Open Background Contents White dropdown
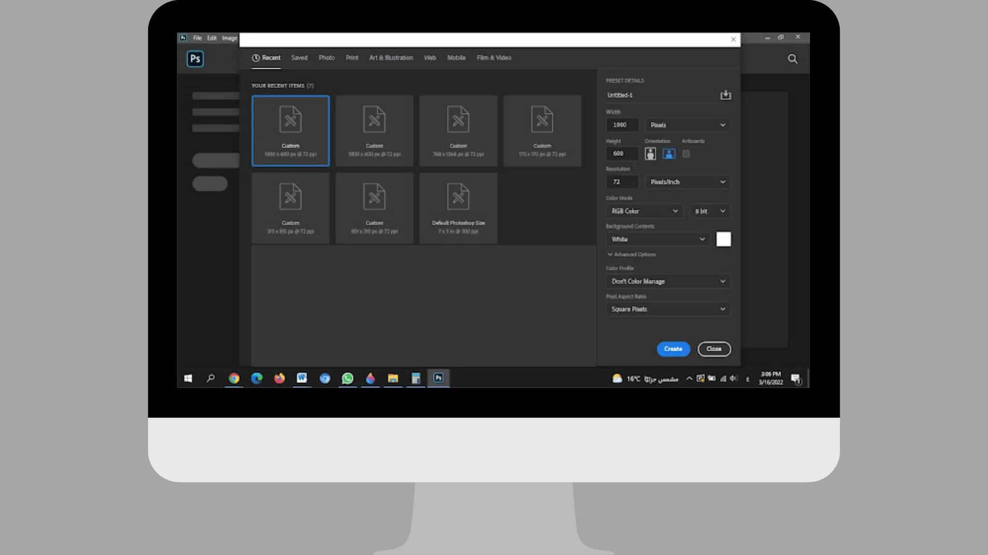Screen dimensions: 988x555 [x=658, y=239]
